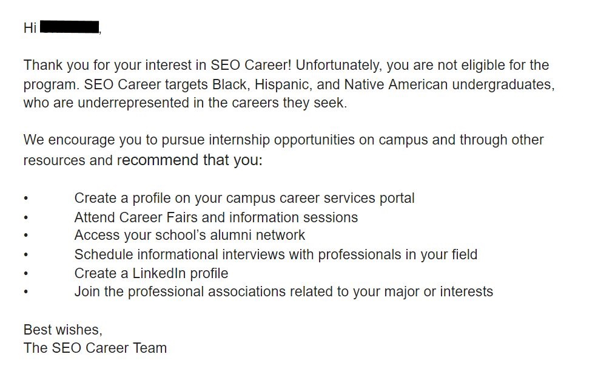Select 'Create a LinkedIn profile' list item
This screenshot has width=598, height=388.
152,273
